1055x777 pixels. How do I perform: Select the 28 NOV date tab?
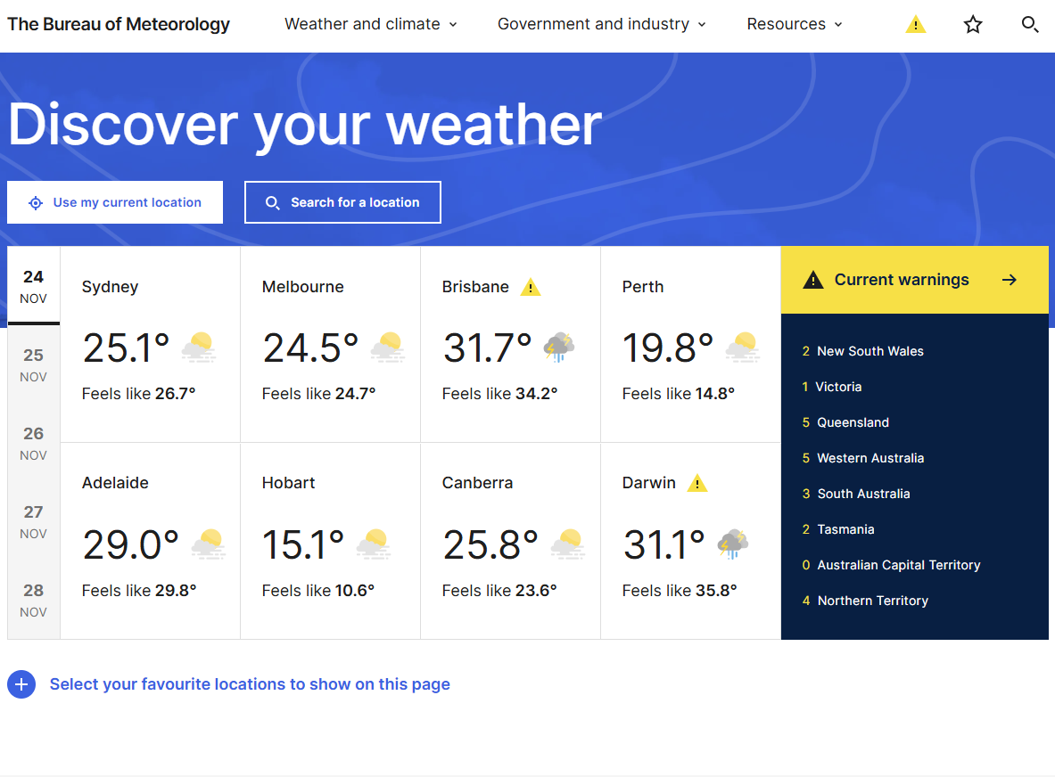coord(34,601)
